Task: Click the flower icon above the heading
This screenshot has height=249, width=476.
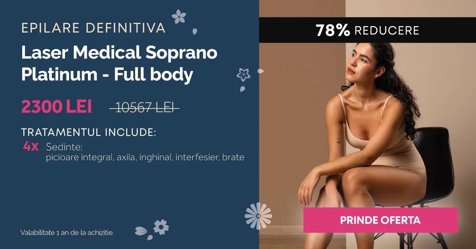Action: pyautogui.click(x=179, y=17)
